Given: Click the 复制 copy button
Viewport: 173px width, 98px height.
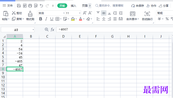Looking at the screenshot, I should click(17, 19).
